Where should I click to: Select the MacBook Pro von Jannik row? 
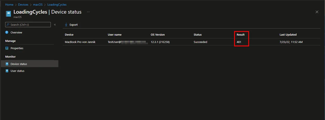click(191, 42)
